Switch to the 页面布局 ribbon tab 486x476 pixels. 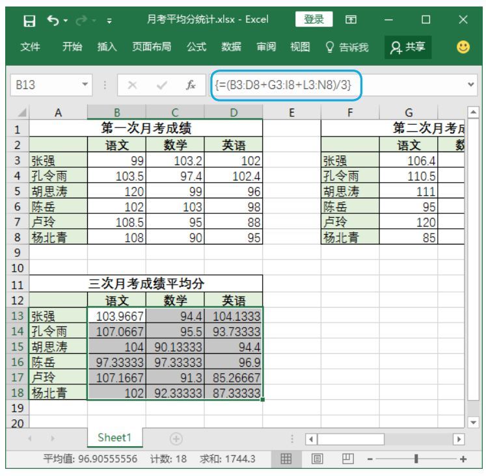click(152, 47)
